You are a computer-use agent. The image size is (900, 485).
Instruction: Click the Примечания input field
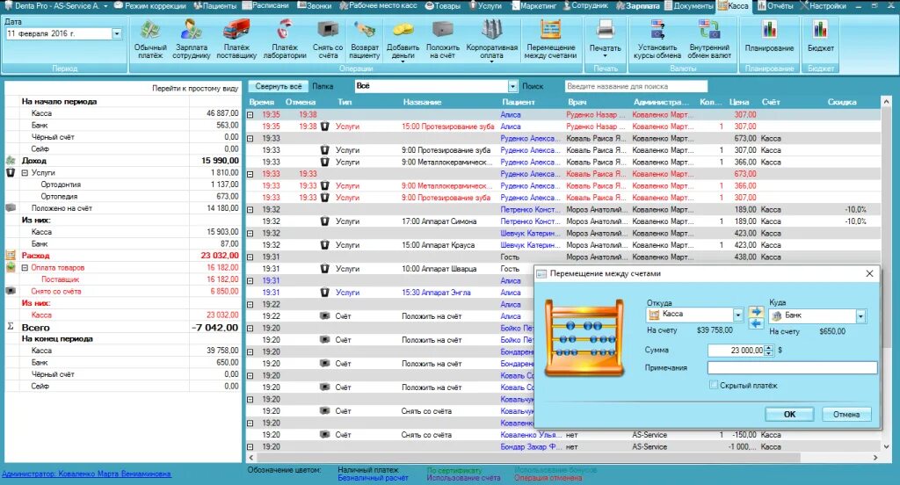[792, 368]
